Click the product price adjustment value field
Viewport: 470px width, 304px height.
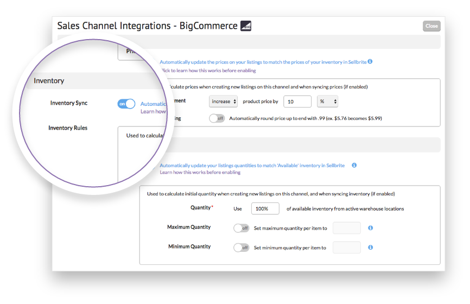click(x=297, y=102)
